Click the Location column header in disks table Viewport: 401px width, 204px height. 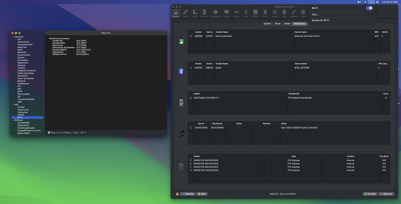pos(350,156)
